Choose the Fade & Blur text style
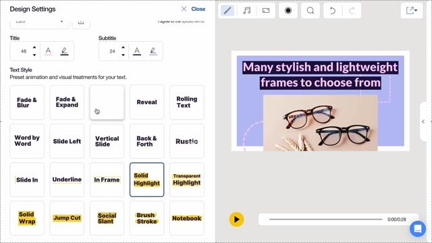The image size is (432, 243). (x=27, y=103)
